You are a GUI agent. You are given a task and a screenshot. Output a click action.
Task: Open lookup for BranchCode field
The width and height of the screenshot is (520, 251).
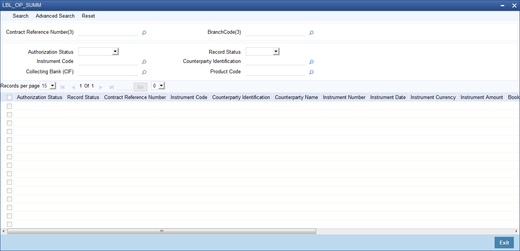(x=312, y=33)
